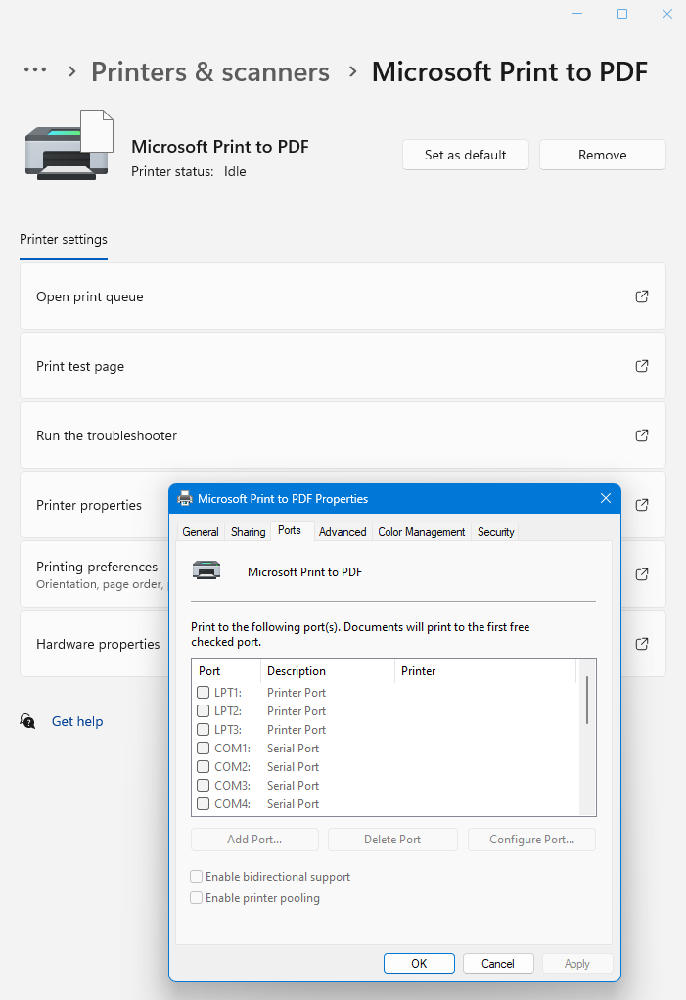Click OK in the Properties dialog
The image size is (686, 1000).
419,963
